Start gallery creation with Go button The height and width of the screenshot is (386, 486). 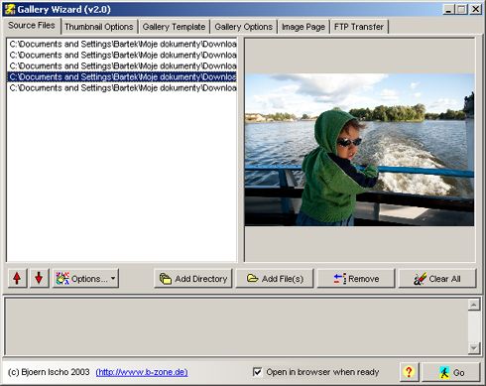pos(451,372)
